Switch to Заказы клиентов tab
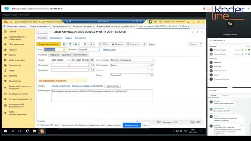Image resolution: width=251 pixels, height=141 pixels. (60, 26)
